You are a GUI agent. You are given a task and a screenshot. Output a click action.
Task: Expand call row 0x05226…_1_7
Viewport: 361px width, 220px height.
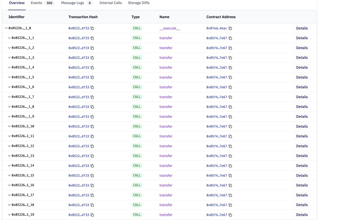(9, 97)
